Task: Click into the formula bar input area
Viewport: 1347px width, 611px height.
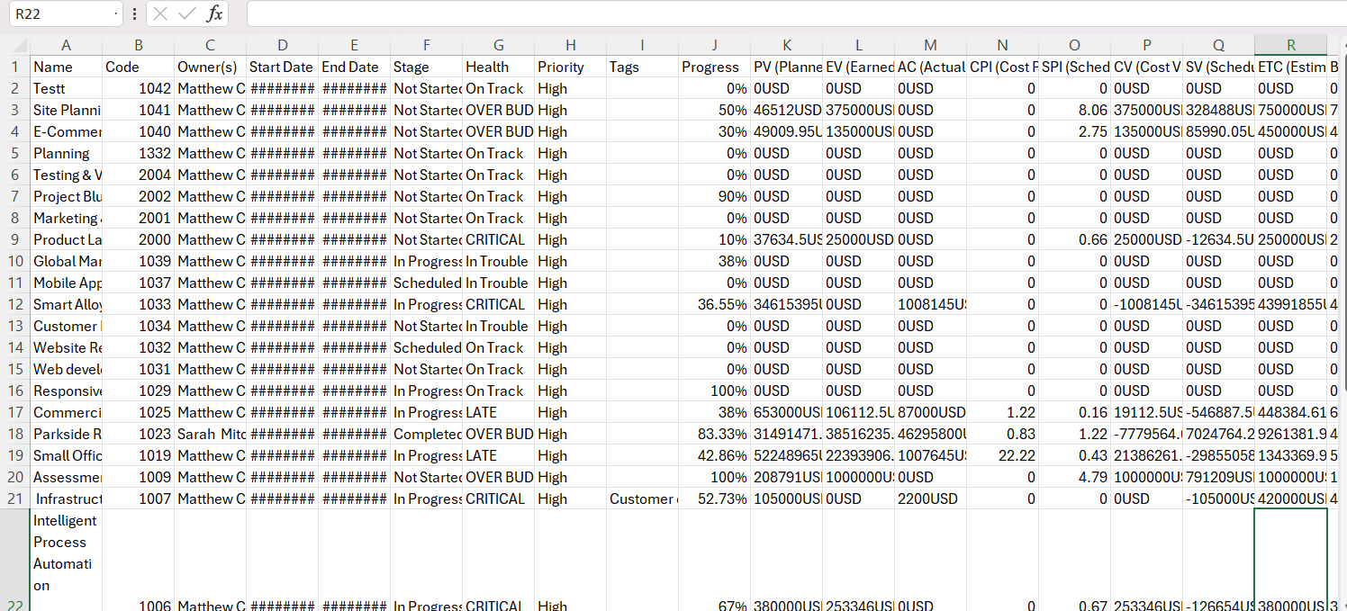Action: (796, 13)
